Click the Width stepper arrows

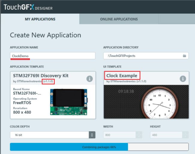click(x=139, y=135)
